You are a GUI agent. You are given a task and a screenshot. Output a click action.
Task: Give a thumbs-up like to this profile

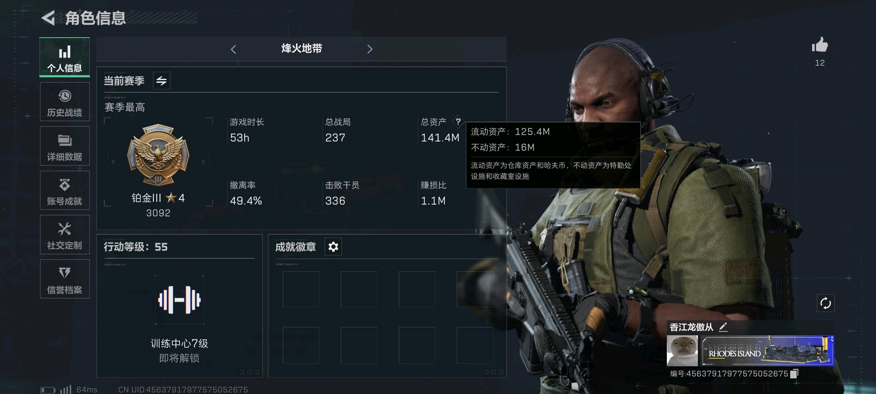(x=820, y=45)
